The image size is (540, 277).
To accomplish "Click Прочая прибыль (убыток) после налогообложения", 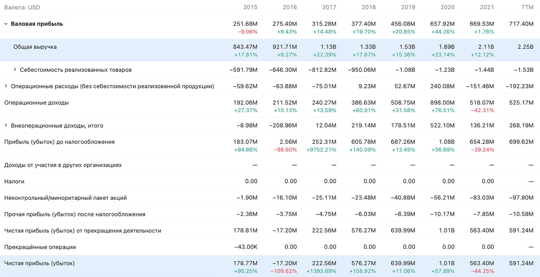I will 75,214.
